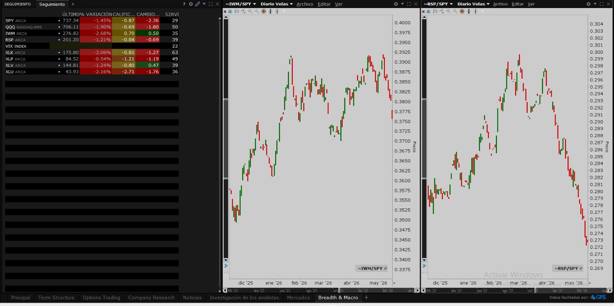This screenshot has height=306, width=614.
Task: Open Ver menu on IWM/SPY chart
Action: [339, 4]
